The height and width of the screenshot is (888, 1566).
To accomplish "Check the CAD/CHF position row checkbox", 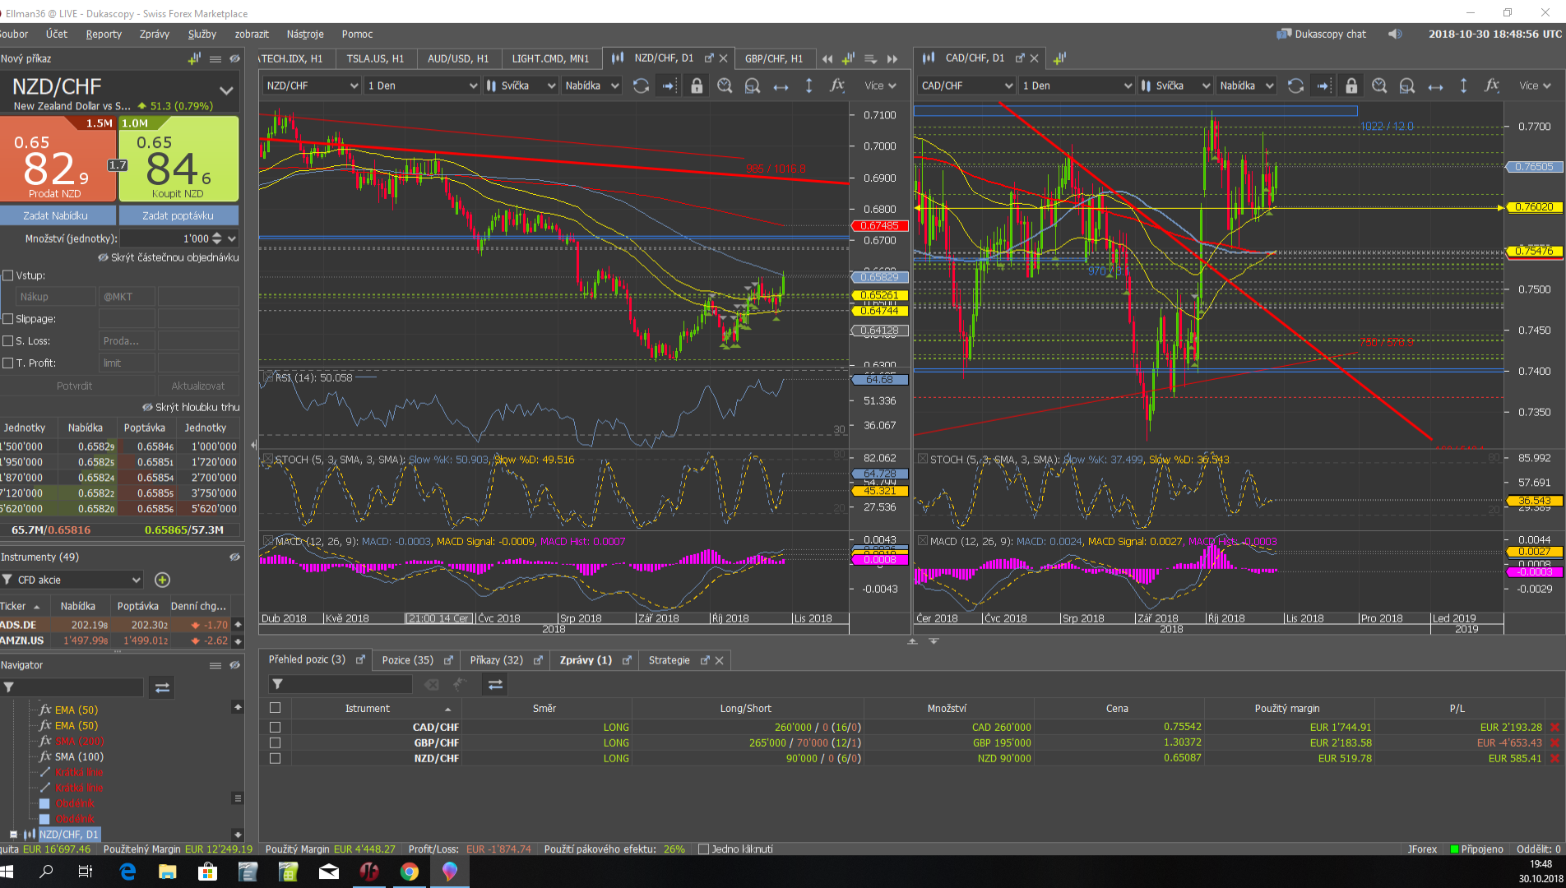I will [275, 727].
